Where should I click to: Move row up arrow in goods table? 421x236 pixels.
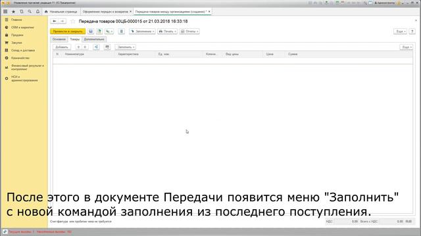coord(78,47)
